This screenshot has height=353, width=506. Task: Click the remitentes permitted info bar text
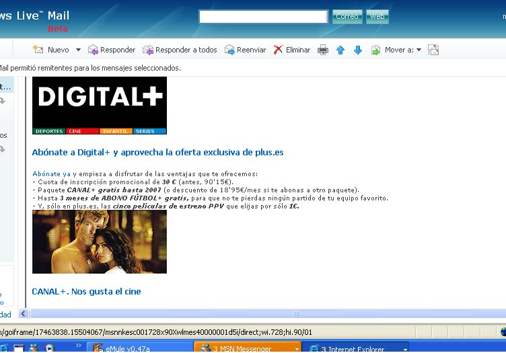point(90,68)
